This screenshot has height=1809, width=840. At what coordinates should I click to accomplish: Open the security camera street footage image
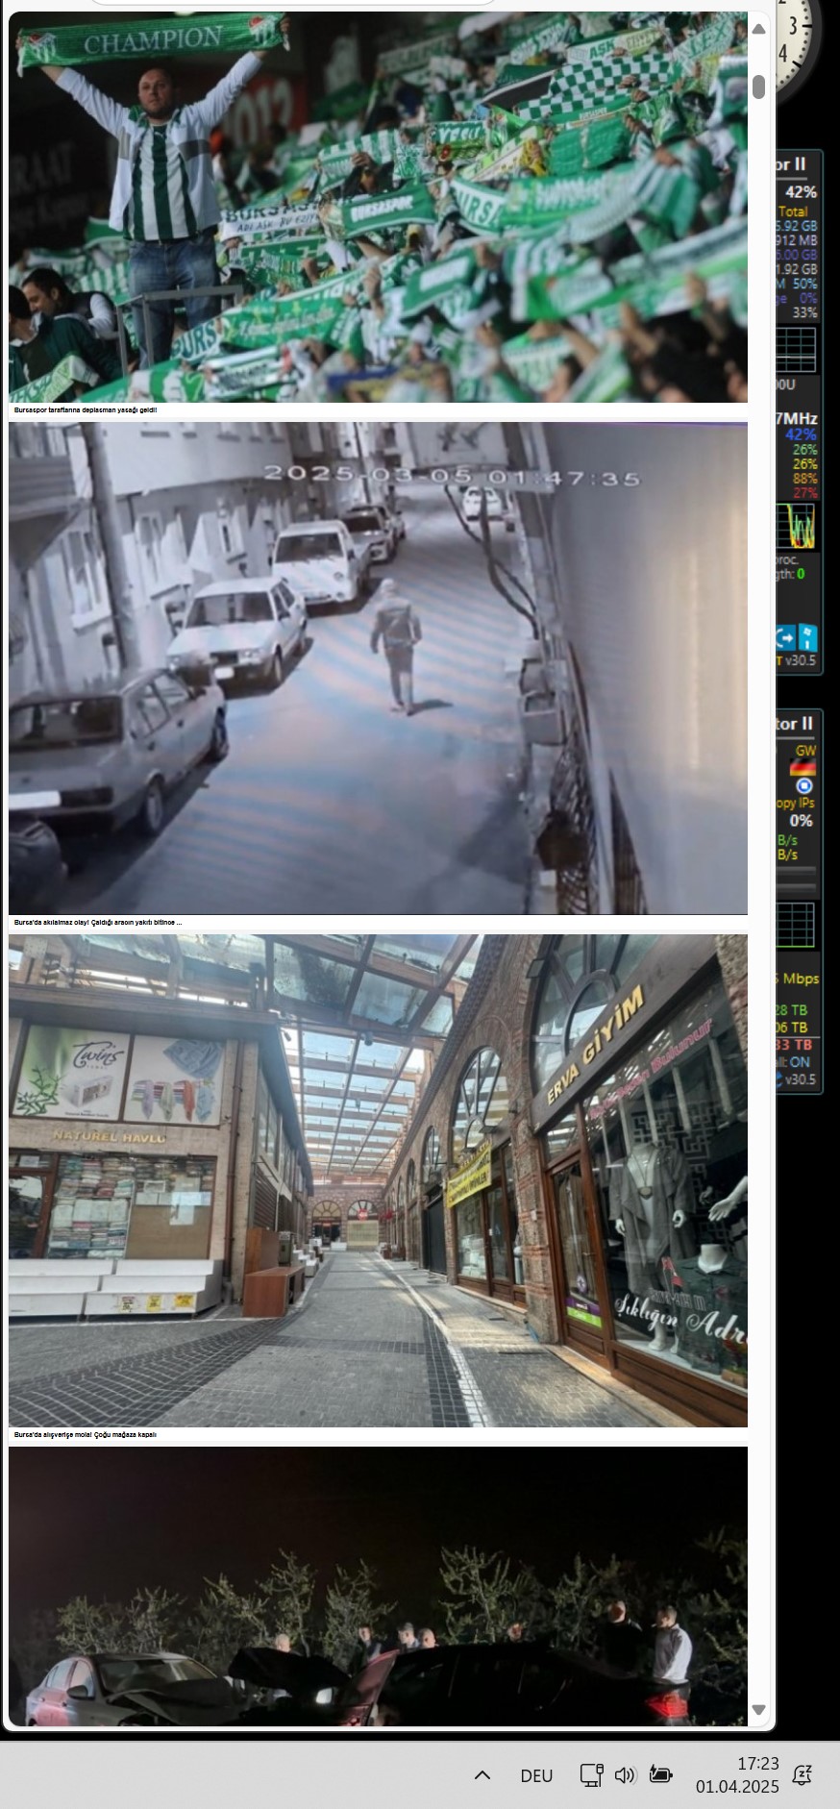click(x=378, y=668)
